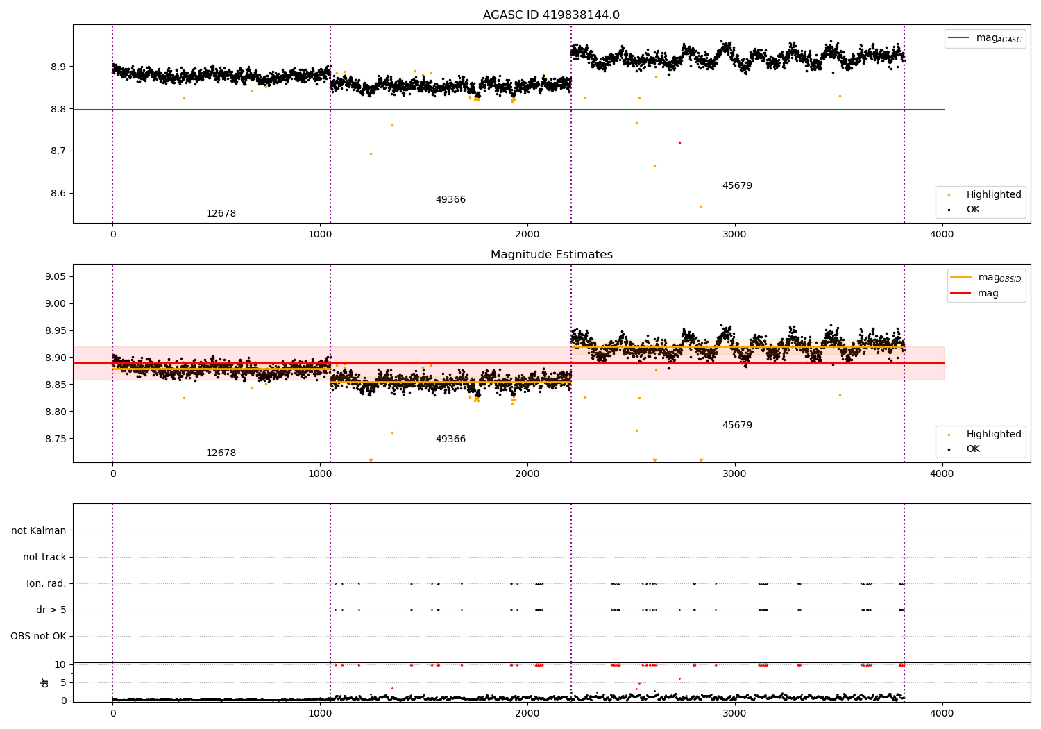This screenshot has width=1041, height=729.
Task: Click the '49366' label in Magnitude Estimates plot
Action: pos(450,439)
